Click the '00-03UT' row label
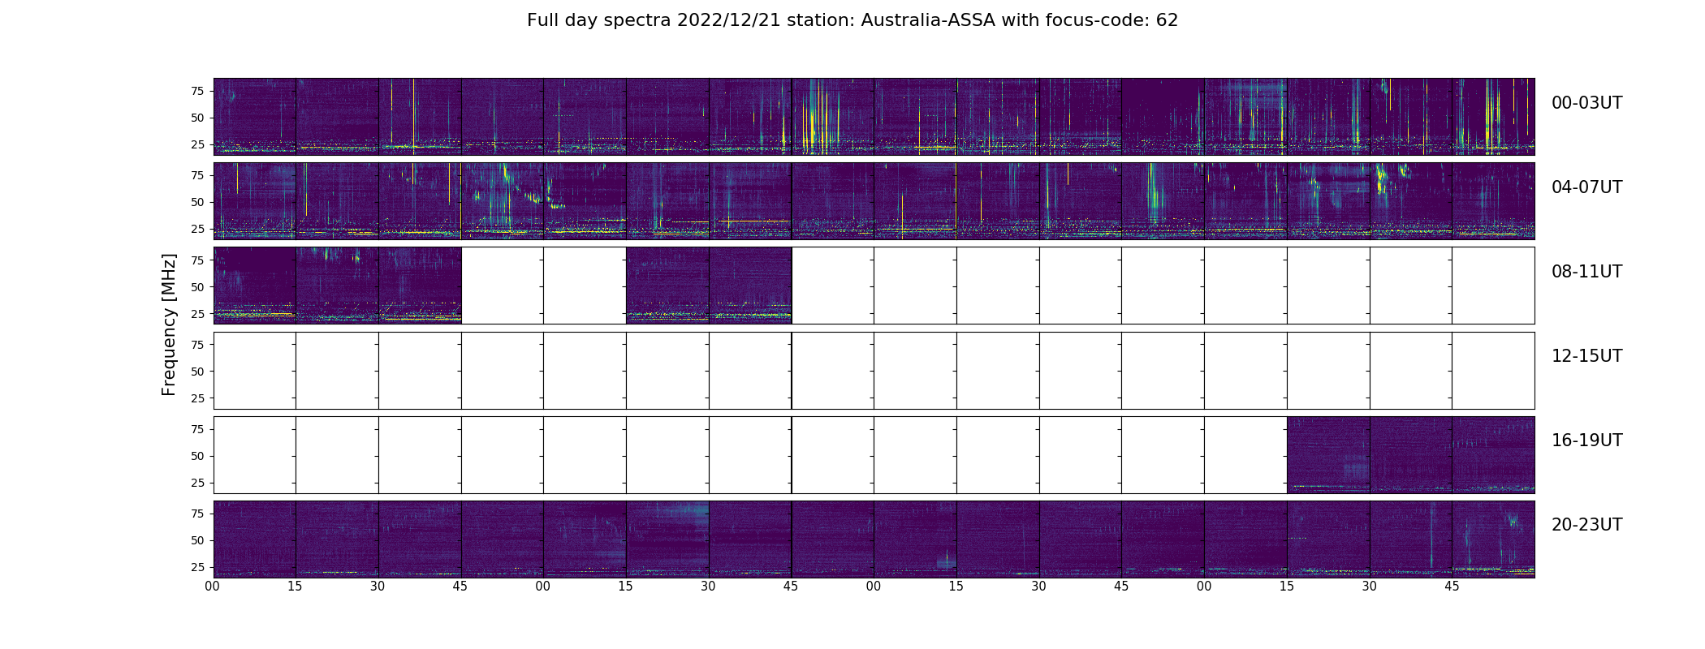This screenshot has width=1705, height=649. point(1586,103)
